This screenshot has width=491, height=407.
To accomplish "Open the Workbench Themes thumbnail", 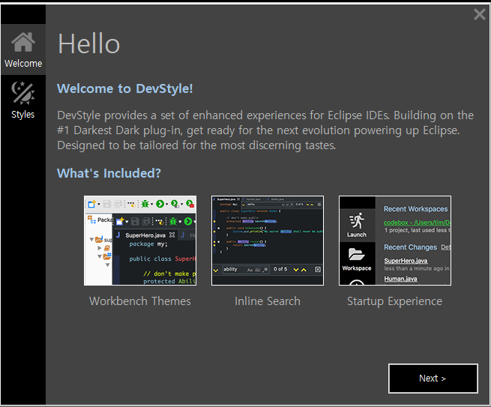I will click(140, 241).
